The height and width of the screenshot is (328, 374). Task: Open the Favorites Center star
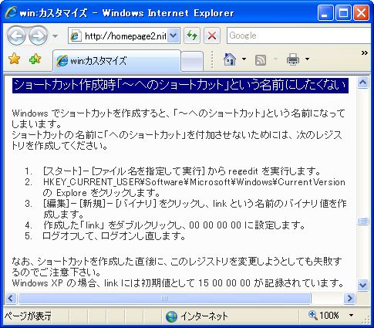click(15, 59)
